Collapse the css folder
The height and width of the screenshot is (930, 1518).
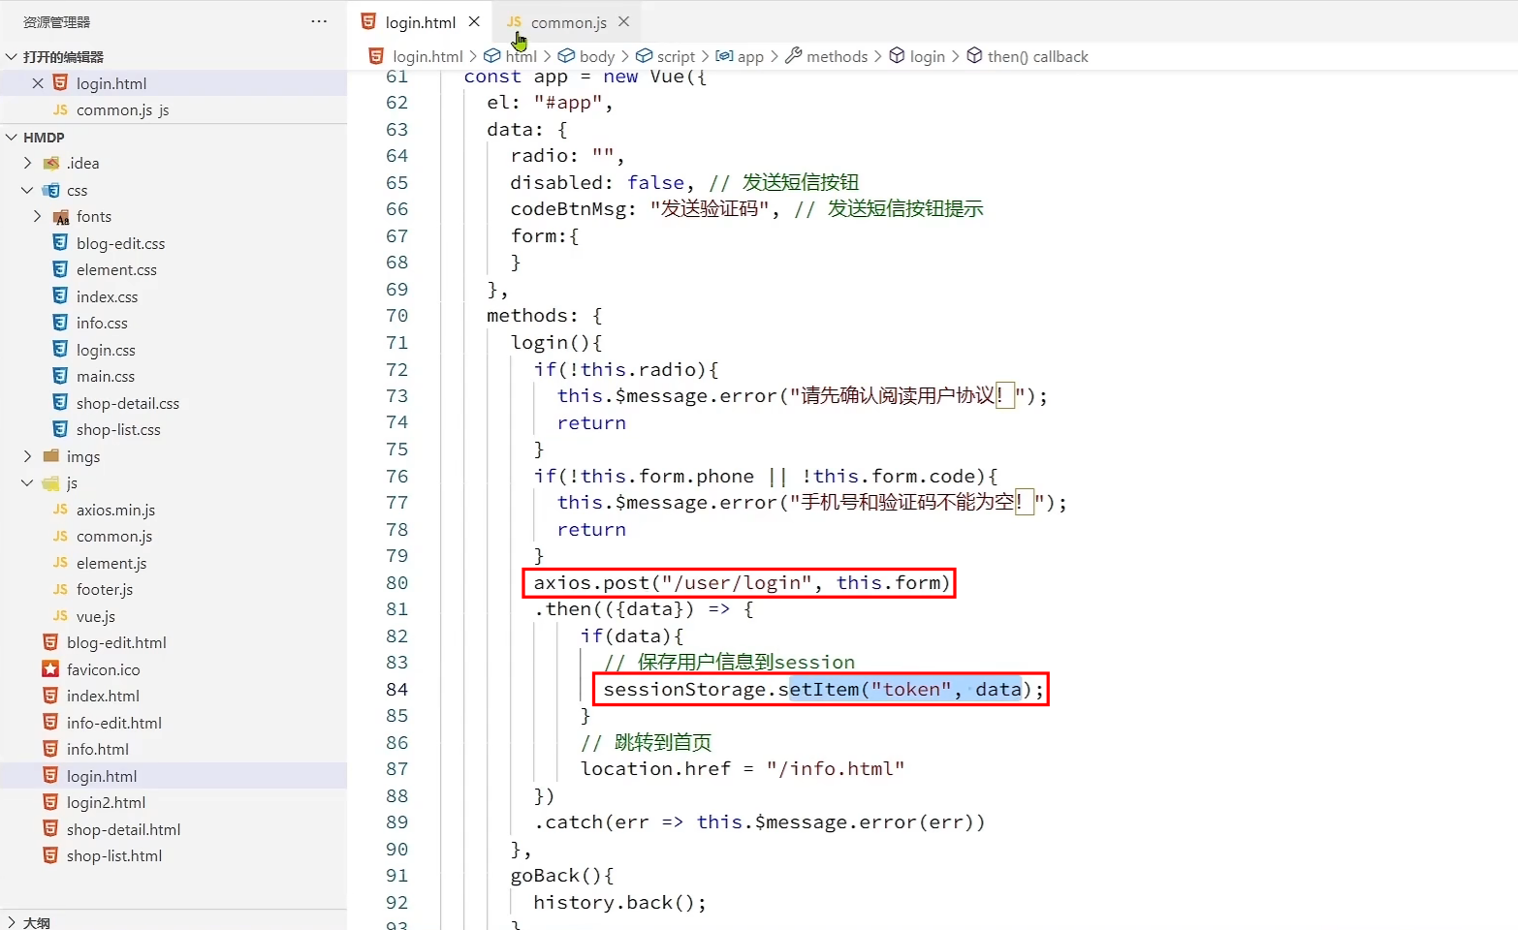(27, 190)
